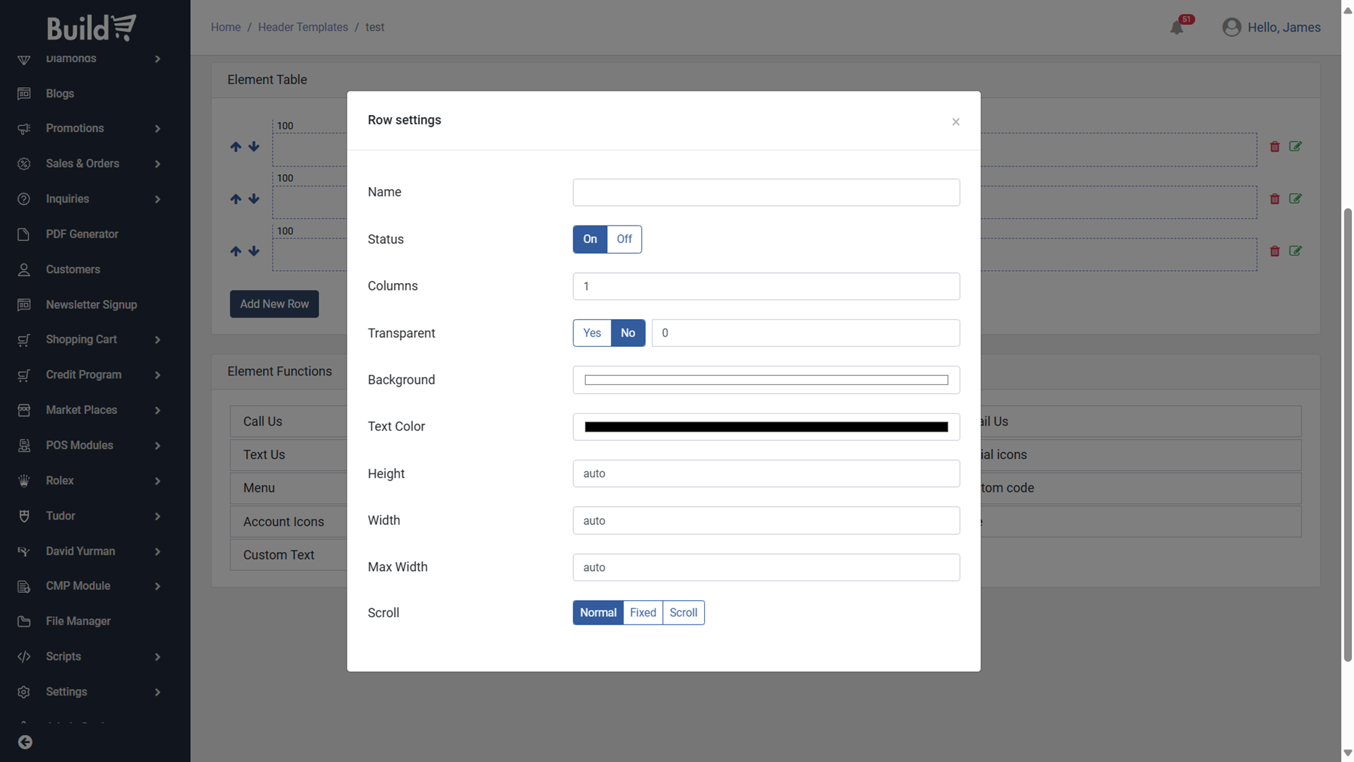Viewport: 1354px width, 762px height.
Task: Expand the Promotions sidebar submenu
Action: [157, 129]
